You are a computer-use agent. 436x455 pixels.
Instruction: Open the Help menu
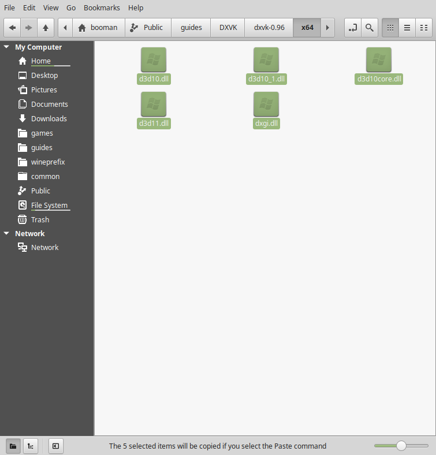click(x=136, y=8)
